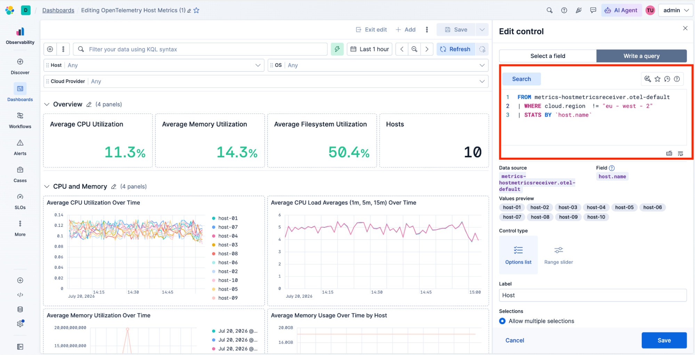Open settings gear in sidebar
This screenshot has height=355, width=695.
click(x=20, y=324)
